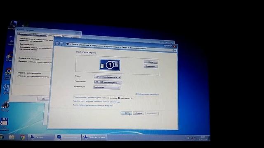Switch to Оборудование tab in Свойства системы

coord(40,35)
